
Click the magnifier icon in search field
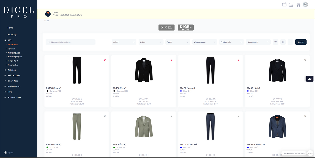point(49,42)
